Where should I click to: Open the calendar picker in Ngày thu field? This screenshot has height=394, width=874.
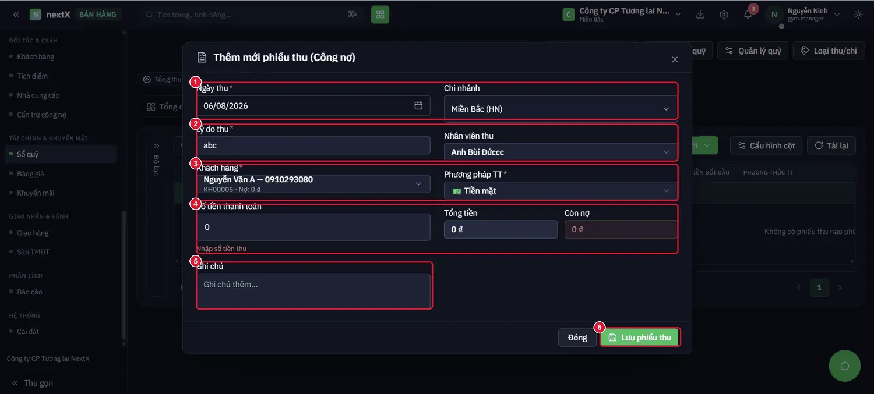[418, 105]
